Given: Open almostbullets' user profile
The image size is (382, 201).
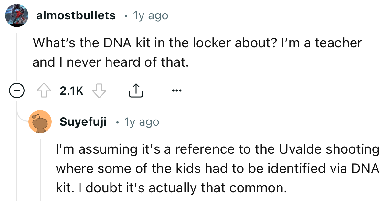Looking at the screenshot, I should (76, 15).
